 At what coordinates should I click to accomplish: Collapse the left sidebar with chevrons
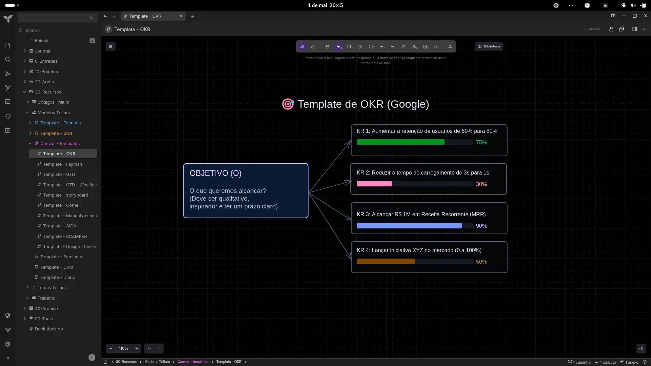(8, 358)
